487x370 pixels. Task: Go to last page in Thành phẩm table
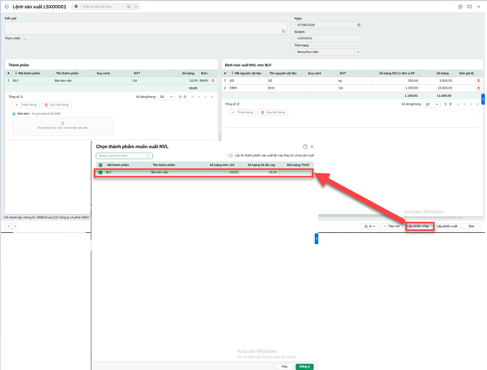coord(212,97)
